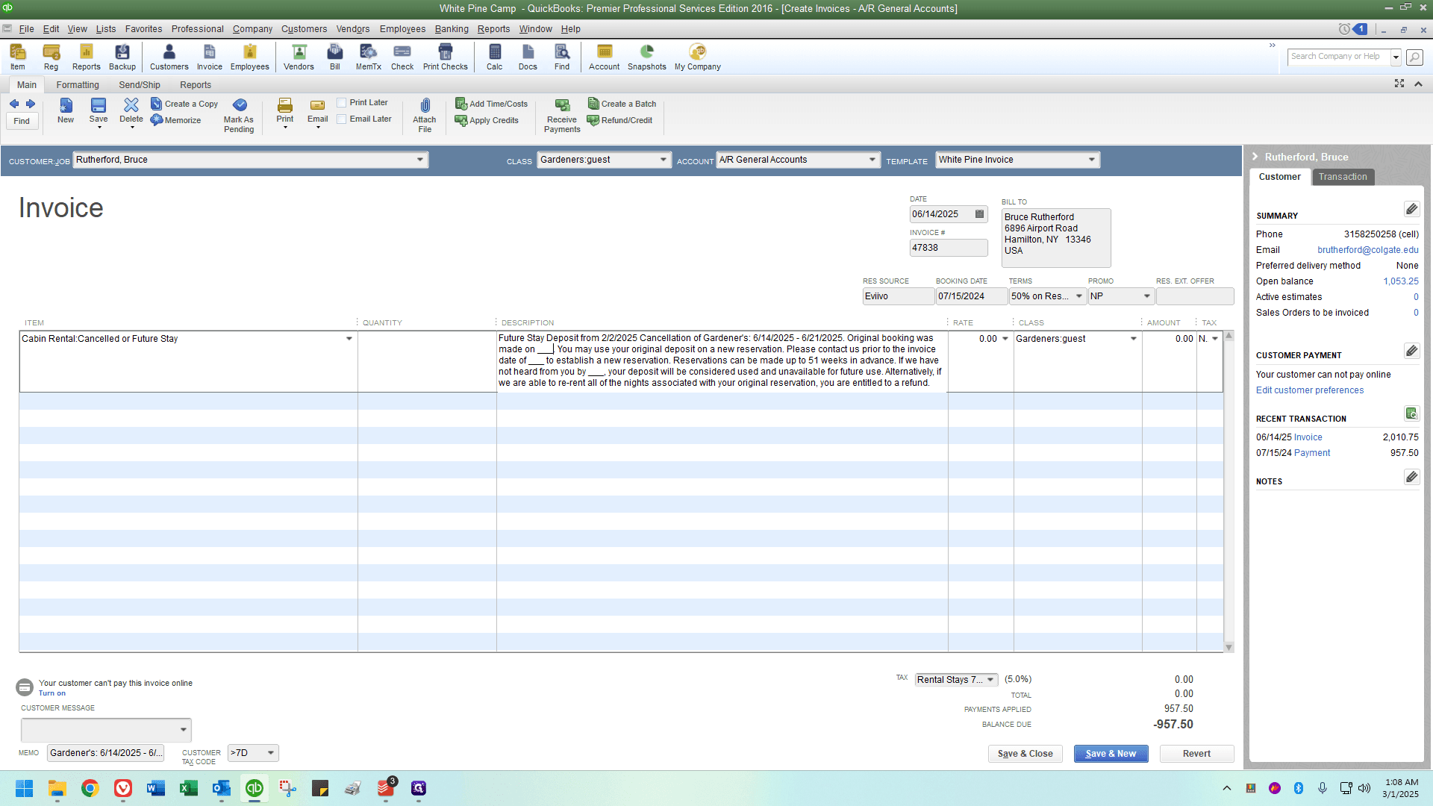Viewport: 1433px width, 806px height.
Task: Click the Delete invoice icon
Action: point(131,110)
